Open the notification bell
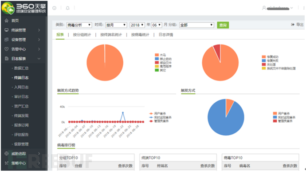The height and width of the screenshot is (172, 306). click(x=67, y=8)
